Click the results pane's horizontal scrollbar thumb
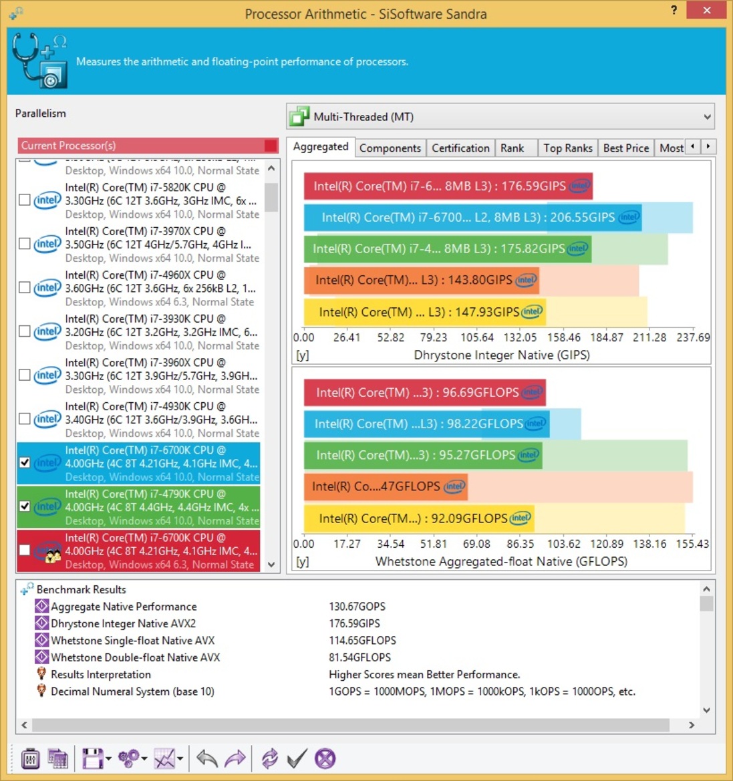This screenshot has width=733, height=781. (x=350, y=726)
